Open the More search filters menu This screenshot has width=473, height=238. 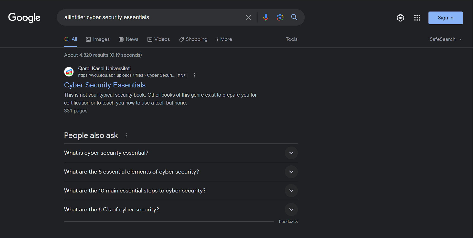[224, 39]
